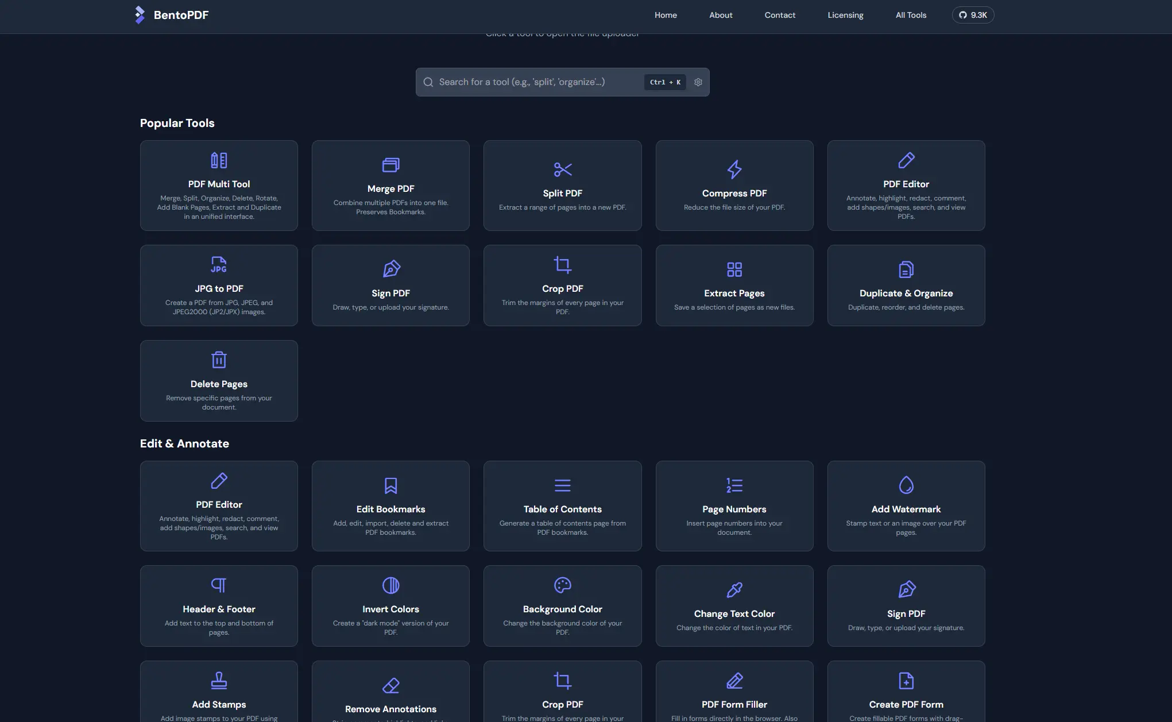The height and width of the screenshot is (722, 1172).
Task: Open the Edit Bookmarks bookmark icon
Action: tap(390, 485)
